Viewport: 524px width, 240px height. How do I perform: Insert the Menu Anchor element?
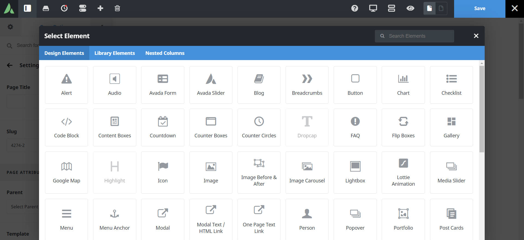(115, 220)
